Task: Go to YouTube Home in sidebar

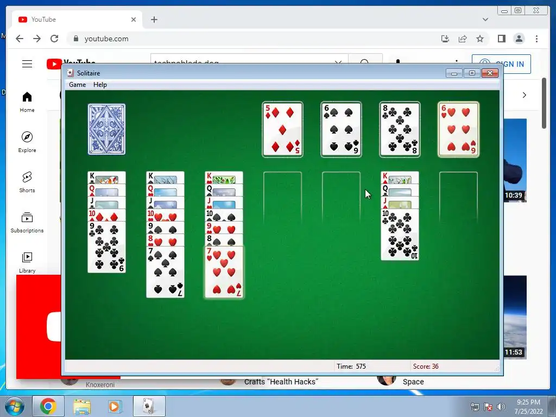Action: (x=27, y=102)
